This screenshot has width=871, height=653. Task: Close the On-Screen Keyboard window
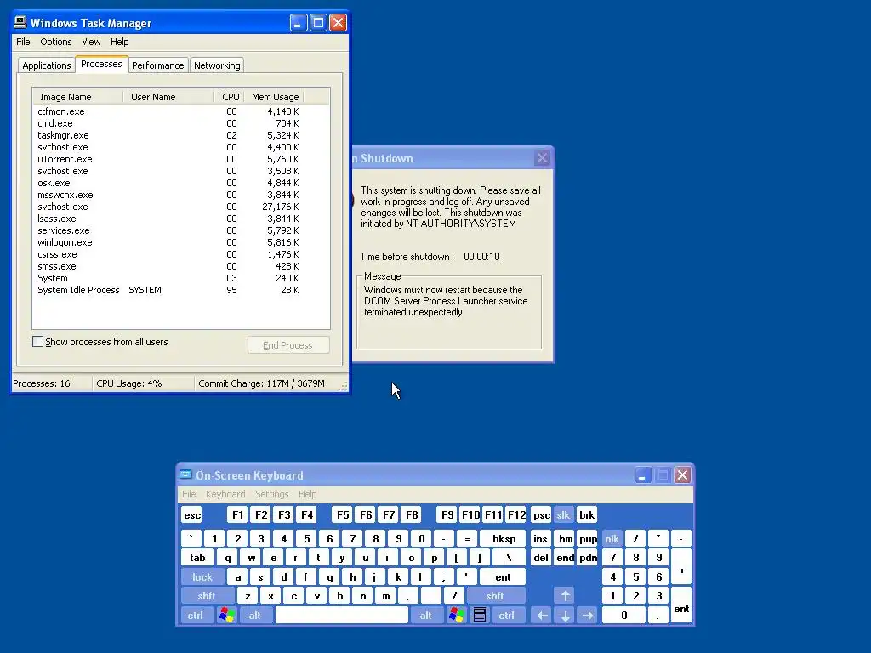(x=683, y=475)
